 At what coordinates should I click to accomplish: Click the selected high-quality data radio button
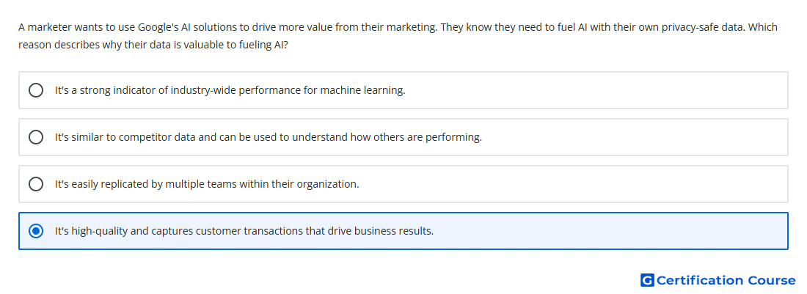(36, 231)
